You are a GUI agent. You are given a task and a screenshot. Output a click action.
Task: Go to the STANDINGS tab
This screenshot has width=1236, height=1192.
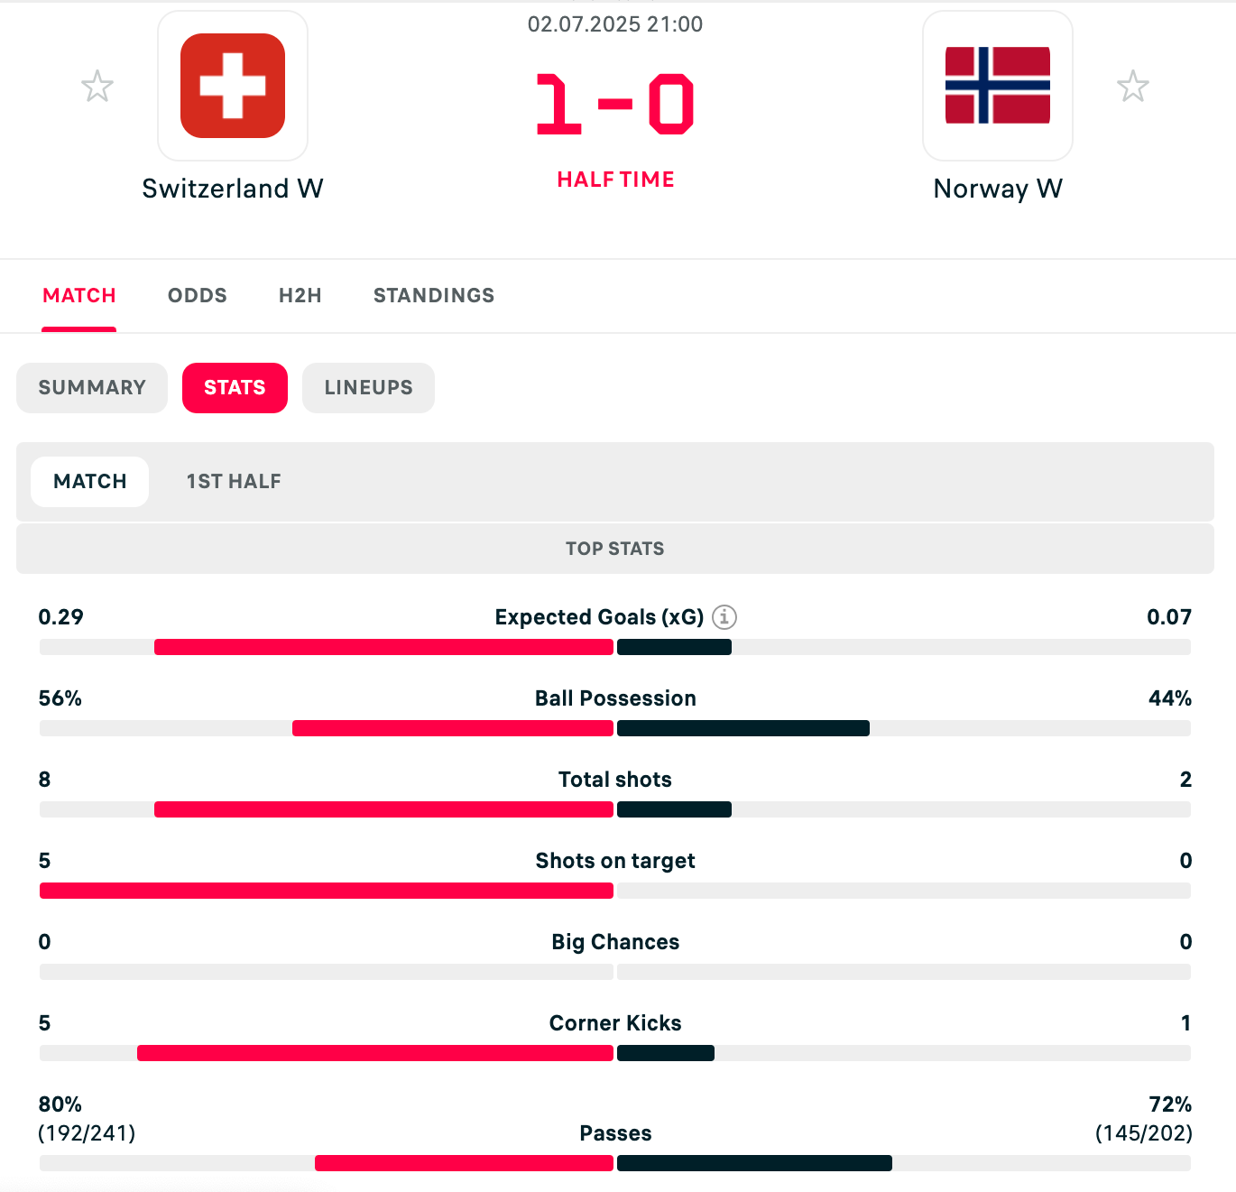click(433, 295)
